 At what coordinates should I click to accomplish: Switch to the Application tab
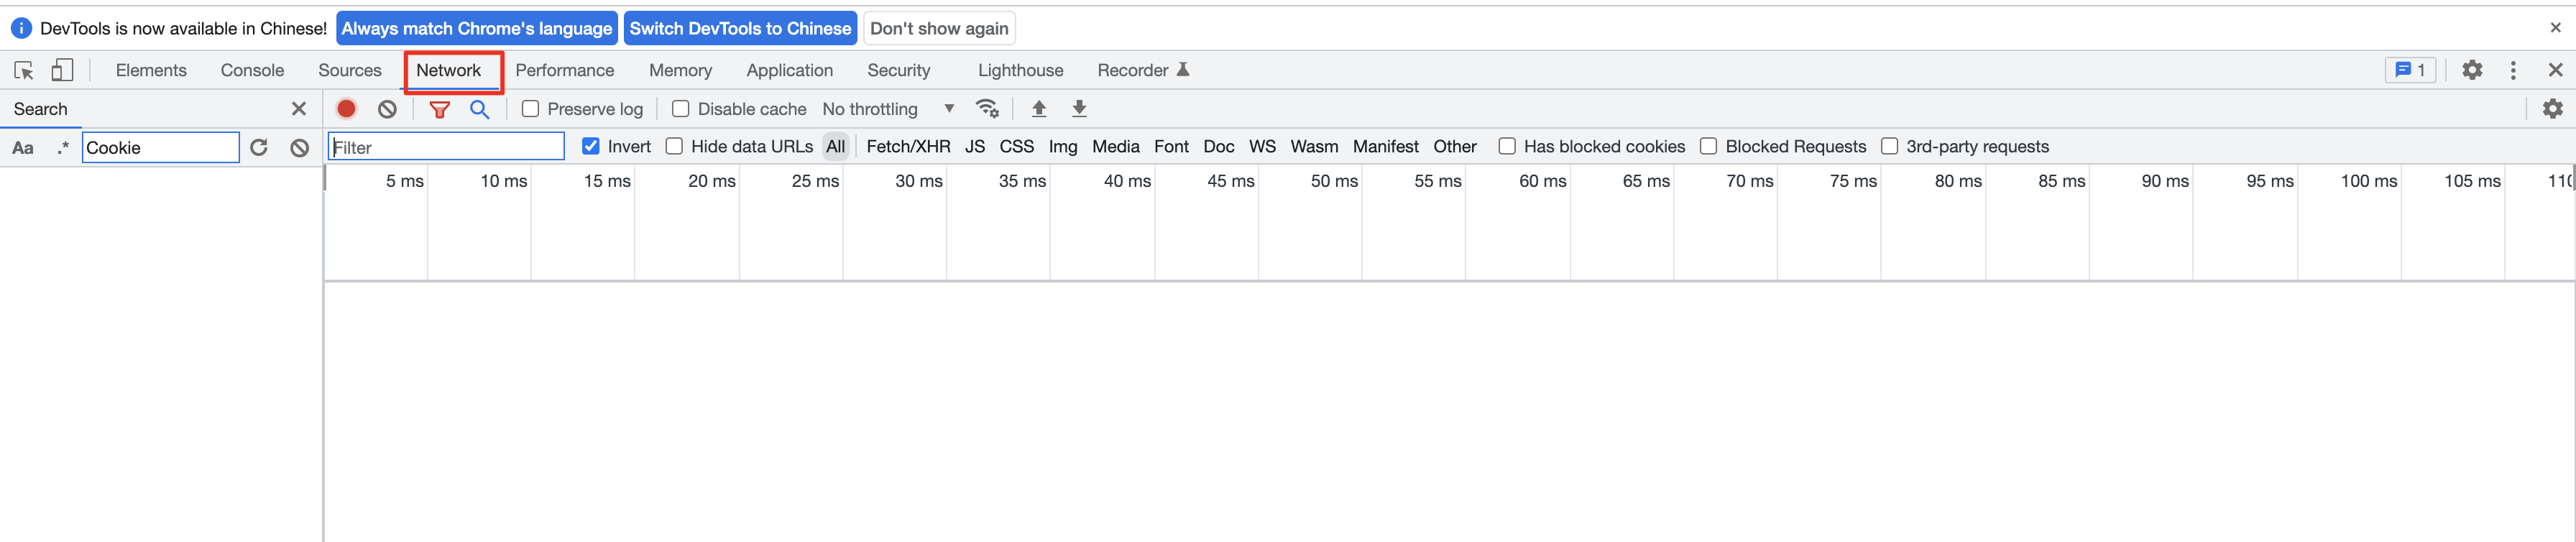coord(789,70)
